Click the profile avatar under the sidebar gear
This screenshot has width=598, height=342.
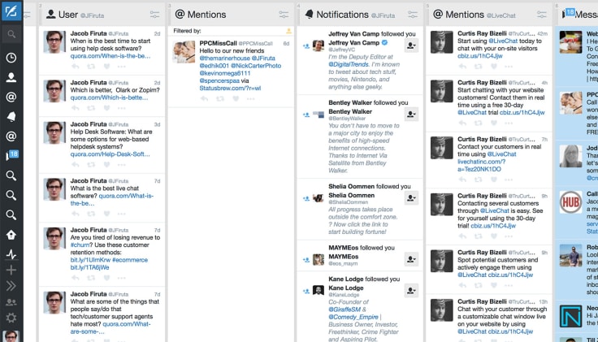point(11,336)
